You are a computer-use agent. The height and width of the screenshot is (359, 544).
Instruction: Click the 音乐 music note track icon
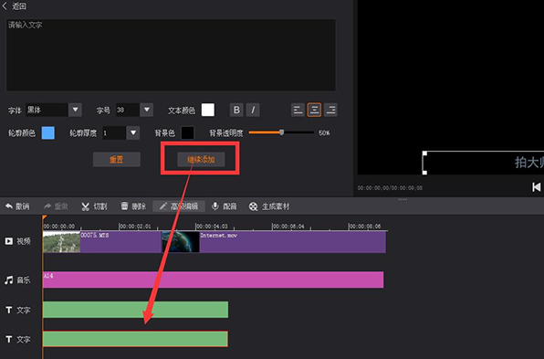tap(9, 280)
